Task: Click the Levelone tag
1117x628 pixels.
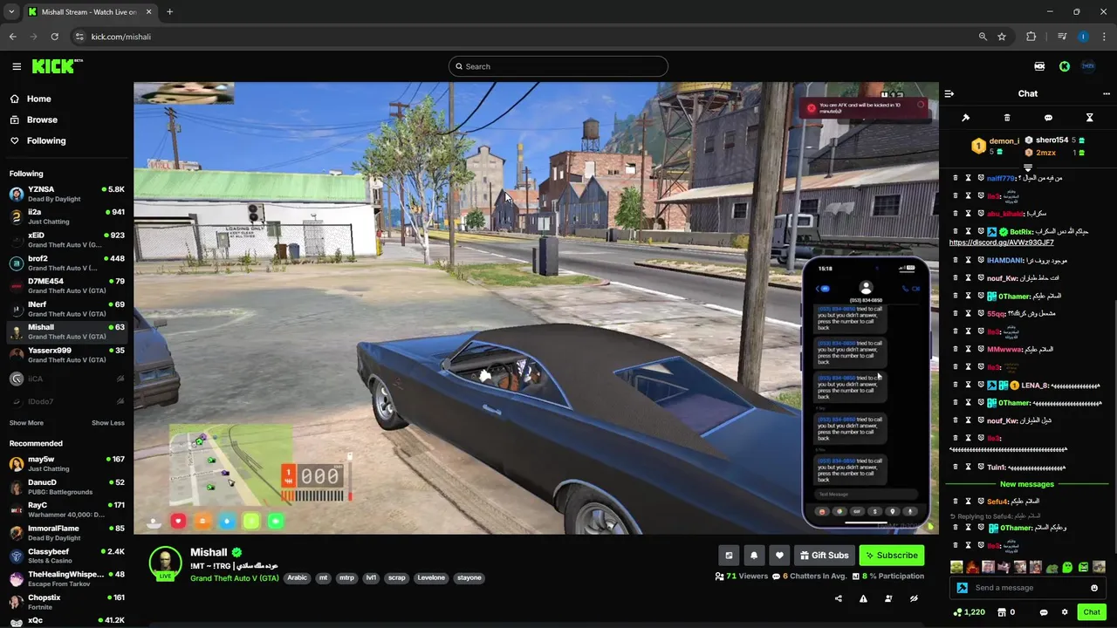Action: coord(431,577)
